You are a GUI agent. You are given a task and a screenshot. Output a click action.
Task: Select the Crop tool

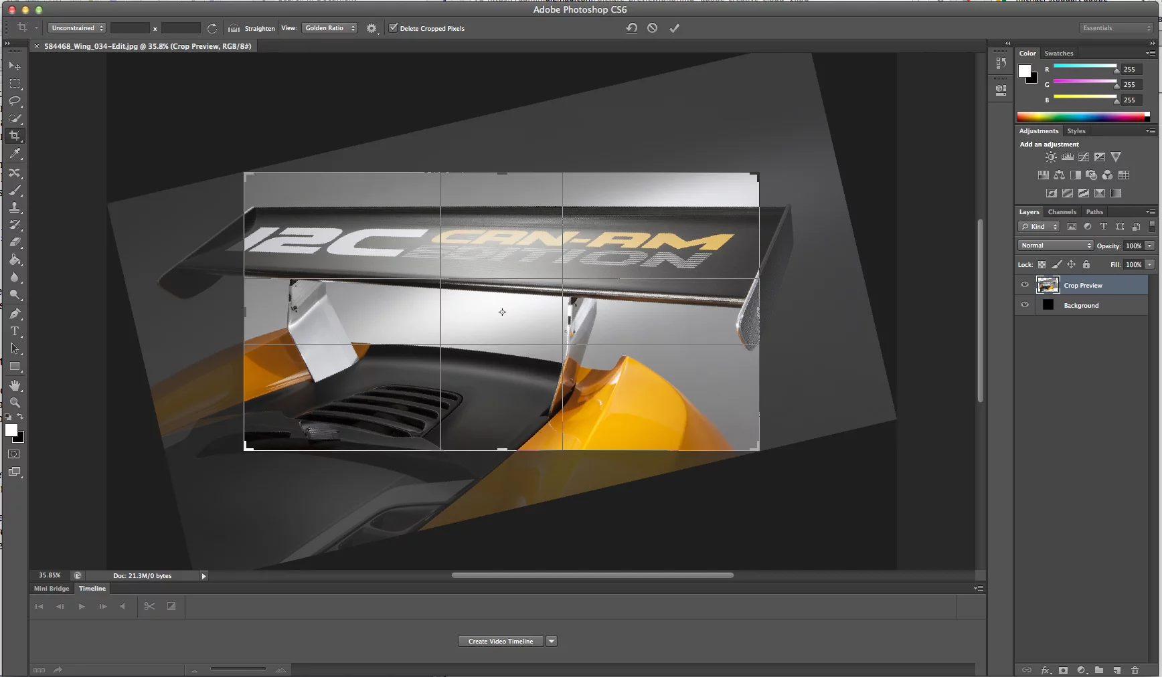[x=15, y=136]
